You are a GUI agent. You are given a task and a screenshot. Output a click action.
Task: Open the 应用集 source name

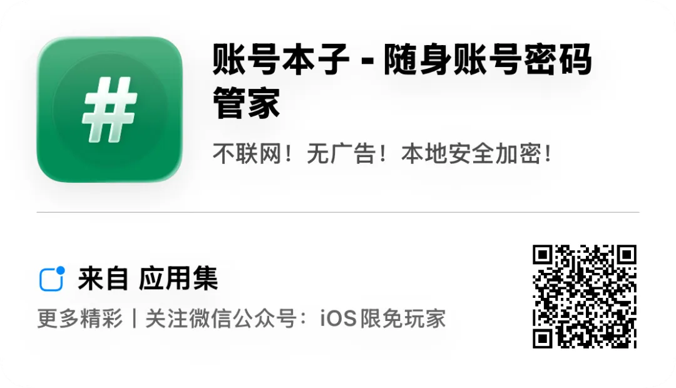pos(178,279)
